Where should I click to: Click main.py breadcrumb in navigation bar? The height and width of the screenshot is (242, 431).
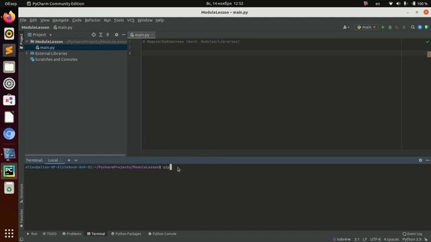(x=63, y=28)
